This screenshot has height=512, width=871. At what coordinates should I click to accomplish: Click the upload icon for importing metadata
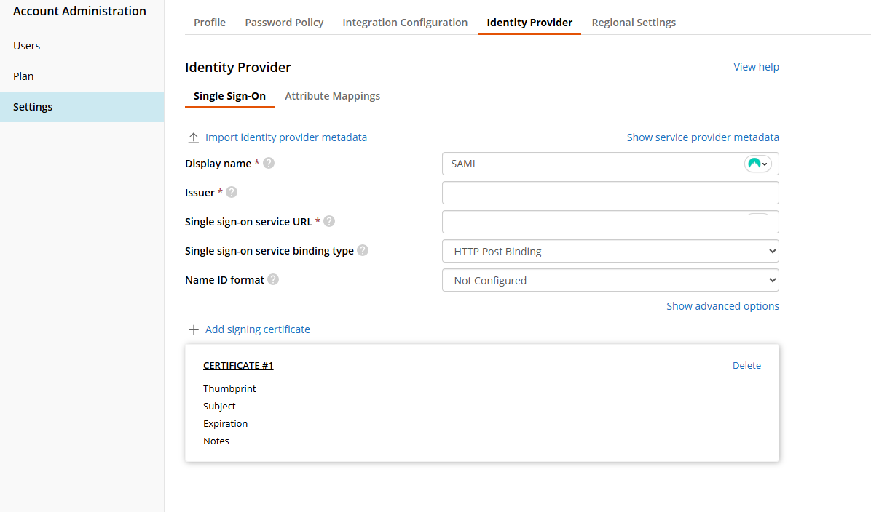194,137
